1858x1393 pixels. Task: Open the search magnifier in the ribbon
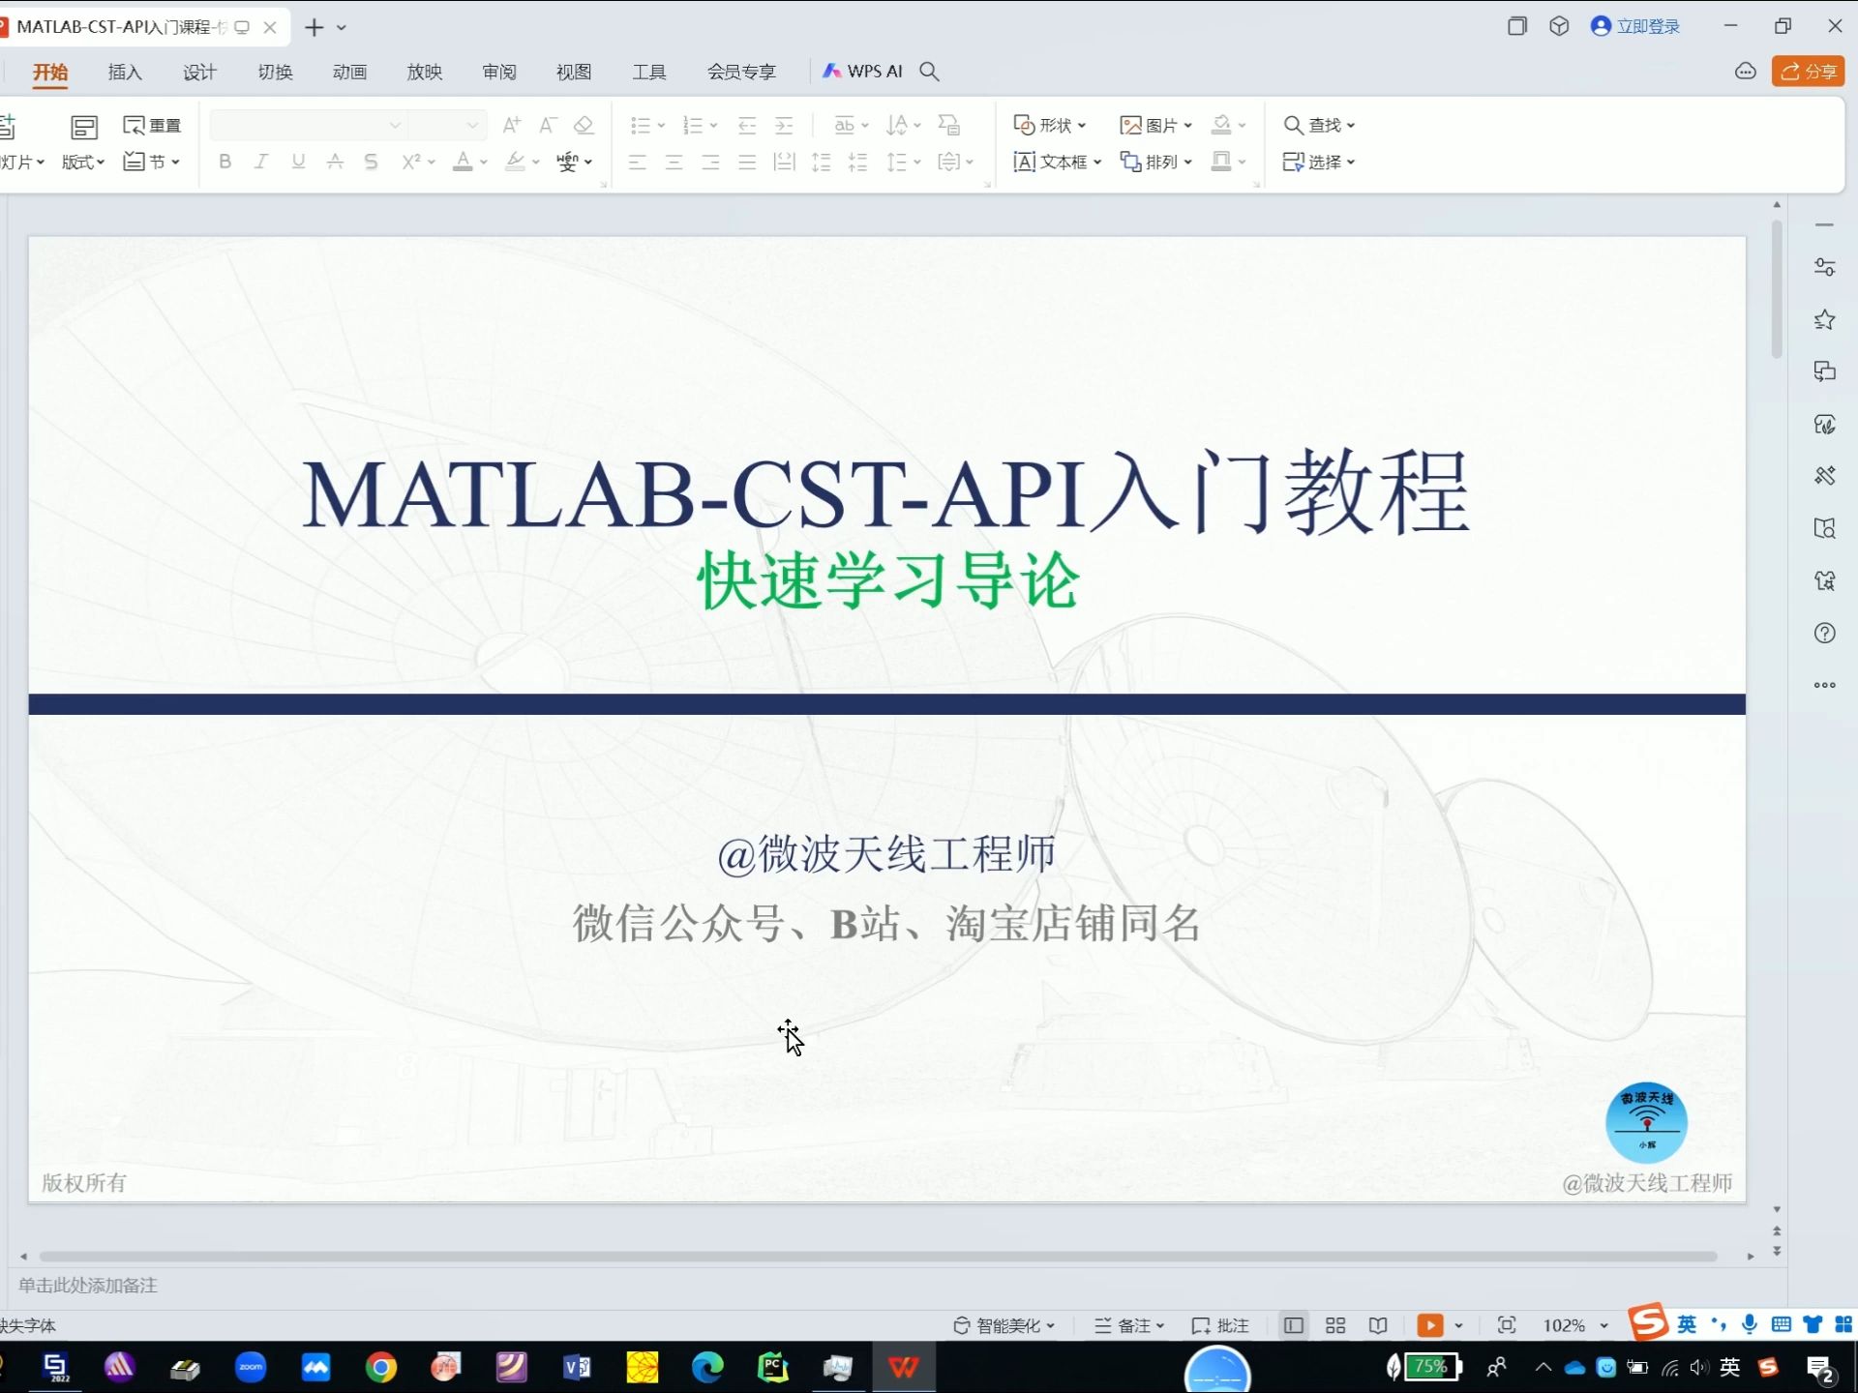click(x=929, y=71)
